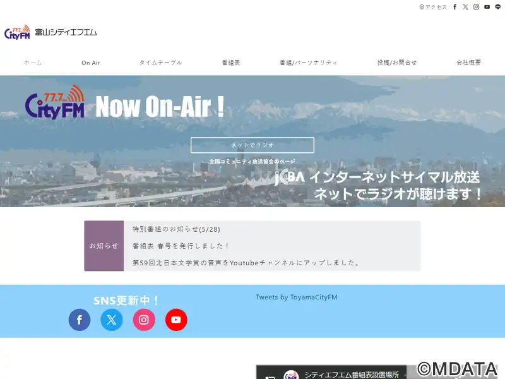Screen dimensions: 505x379
Task: Click the large CityFM logo on banner
Action: click(x=55, y=102)
